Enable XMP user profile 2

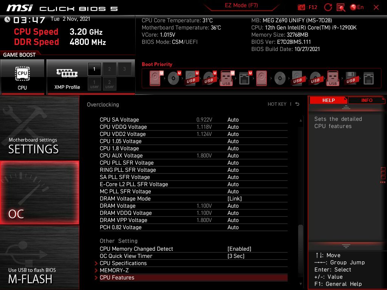(x=109, y=84)
